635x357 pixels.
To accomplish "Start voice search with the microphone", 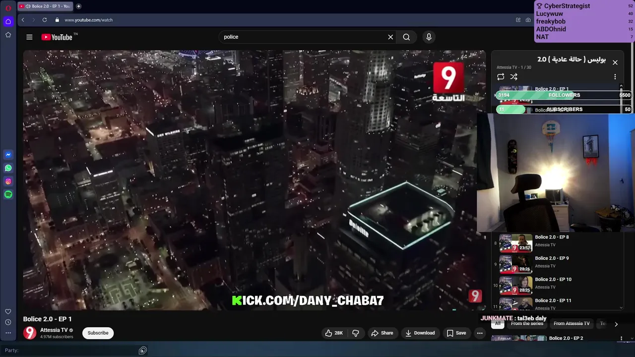I will pos(429,37).
